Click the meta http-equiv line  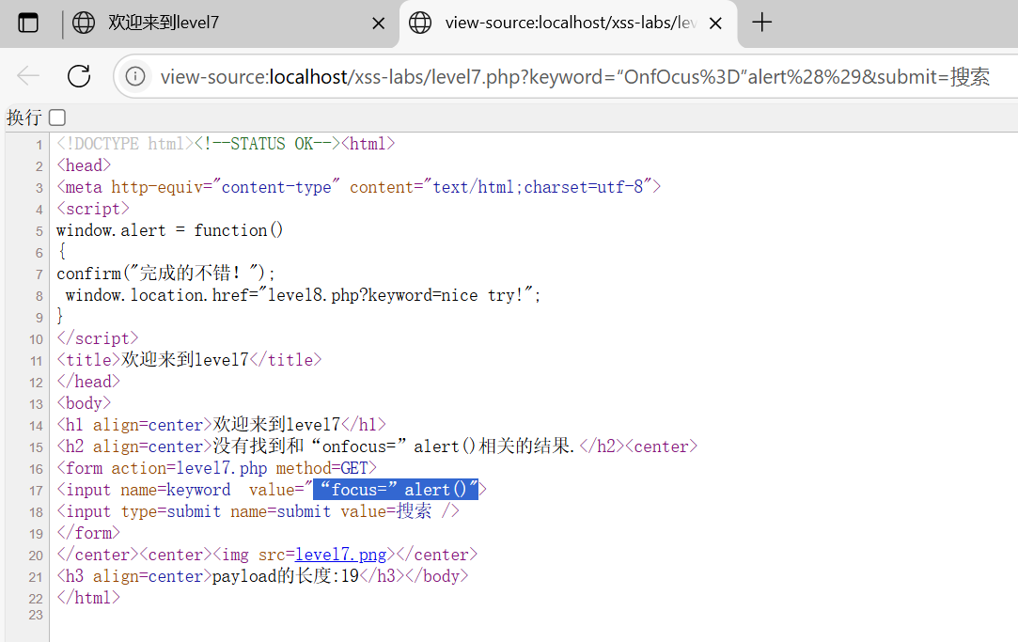coord(358,188)
